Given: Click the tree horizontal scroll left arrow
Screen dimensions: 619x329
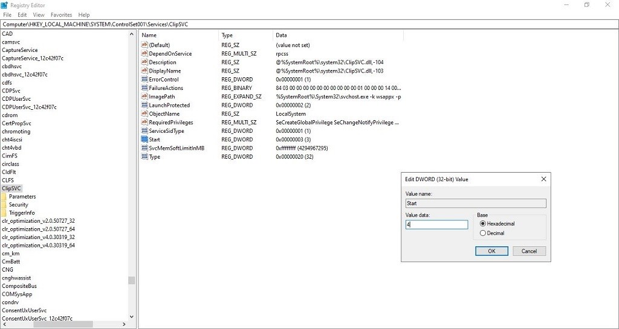Looking at the screenshot, I should click(x=4, y=324).
